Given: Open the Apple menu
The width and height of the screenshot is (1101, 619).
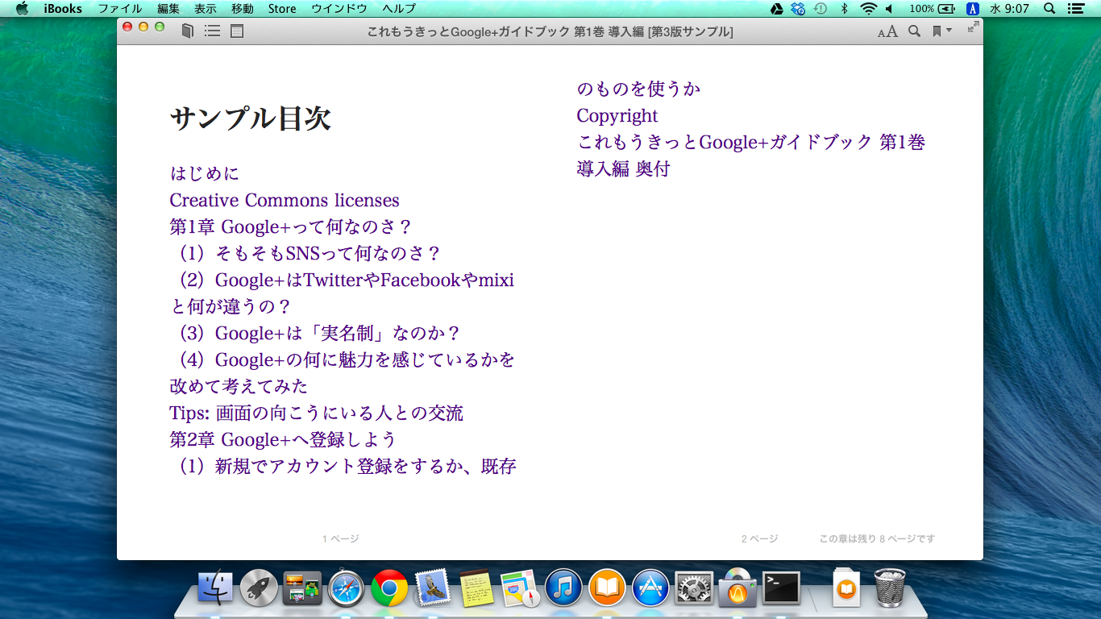Looking at the screenshot, I should pos(22,9).
